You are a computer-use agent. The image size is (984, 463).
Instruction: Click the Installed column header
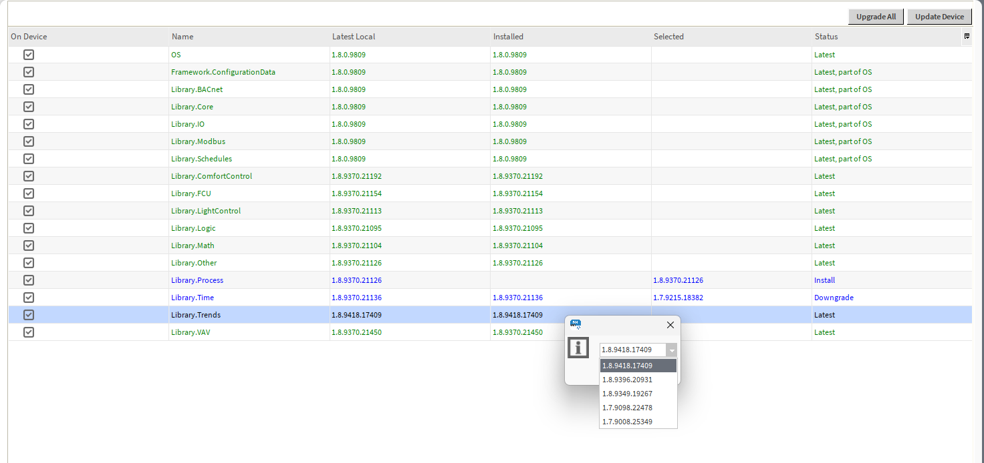point(508,37)
